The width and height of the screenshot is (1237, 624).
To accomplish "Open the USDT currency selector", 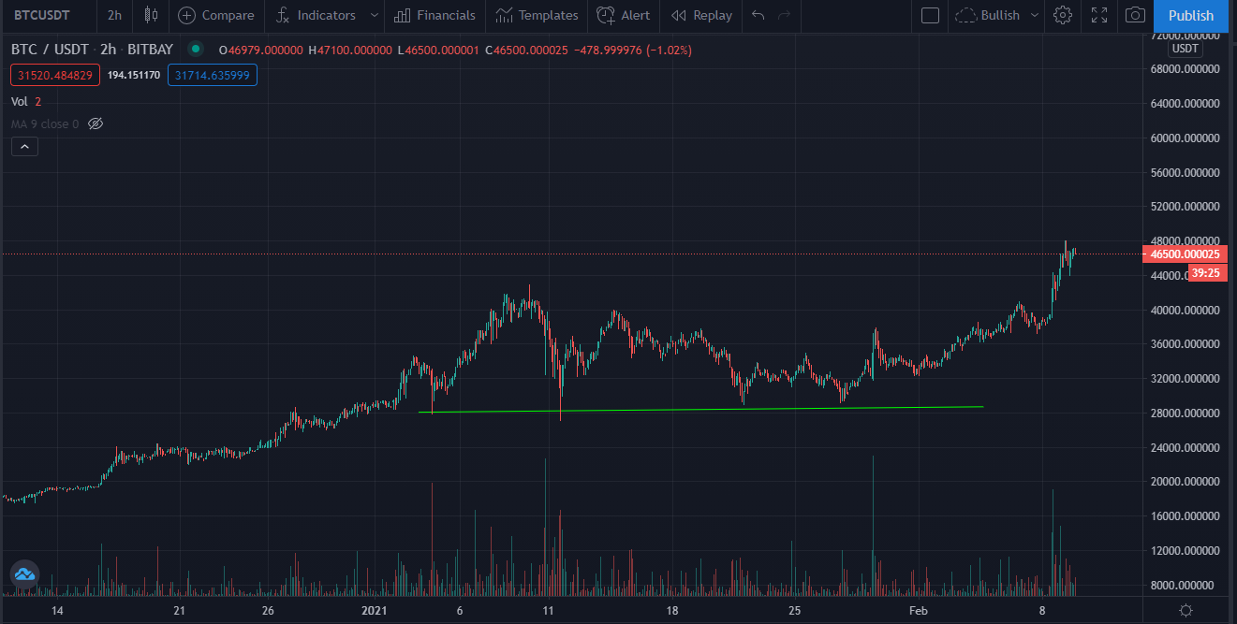I will coord(1185,49).
